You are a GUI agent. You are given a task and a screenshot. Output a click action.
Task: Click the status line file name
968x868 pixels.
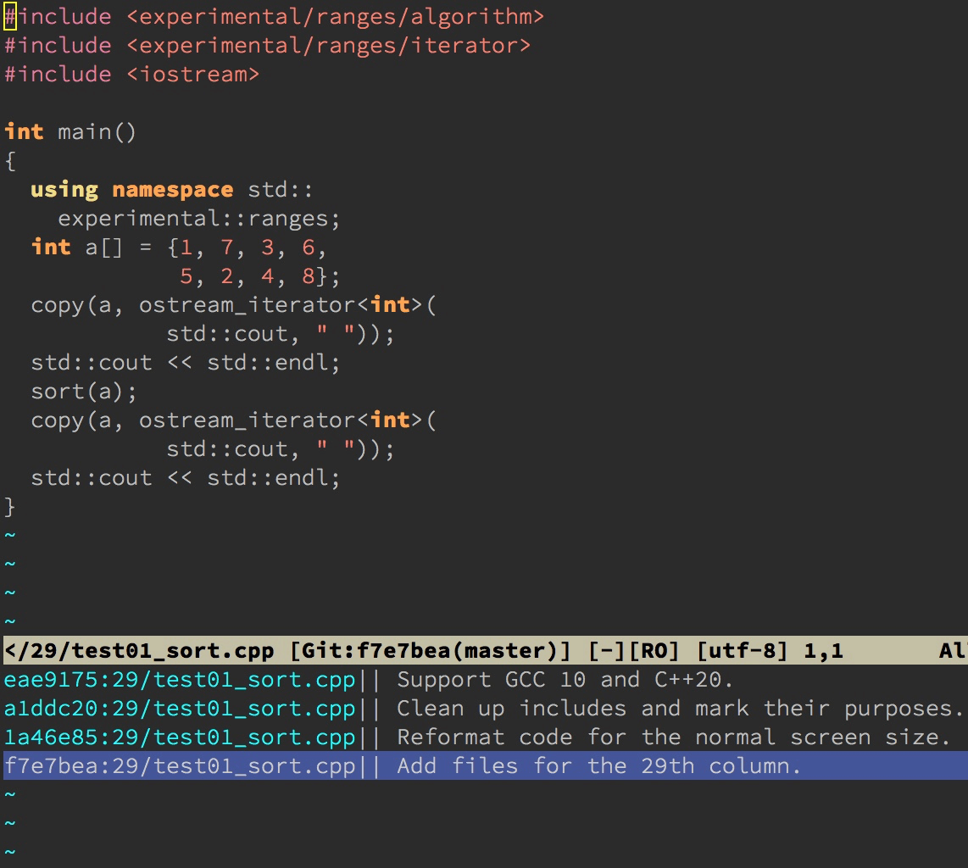point(139,651)
